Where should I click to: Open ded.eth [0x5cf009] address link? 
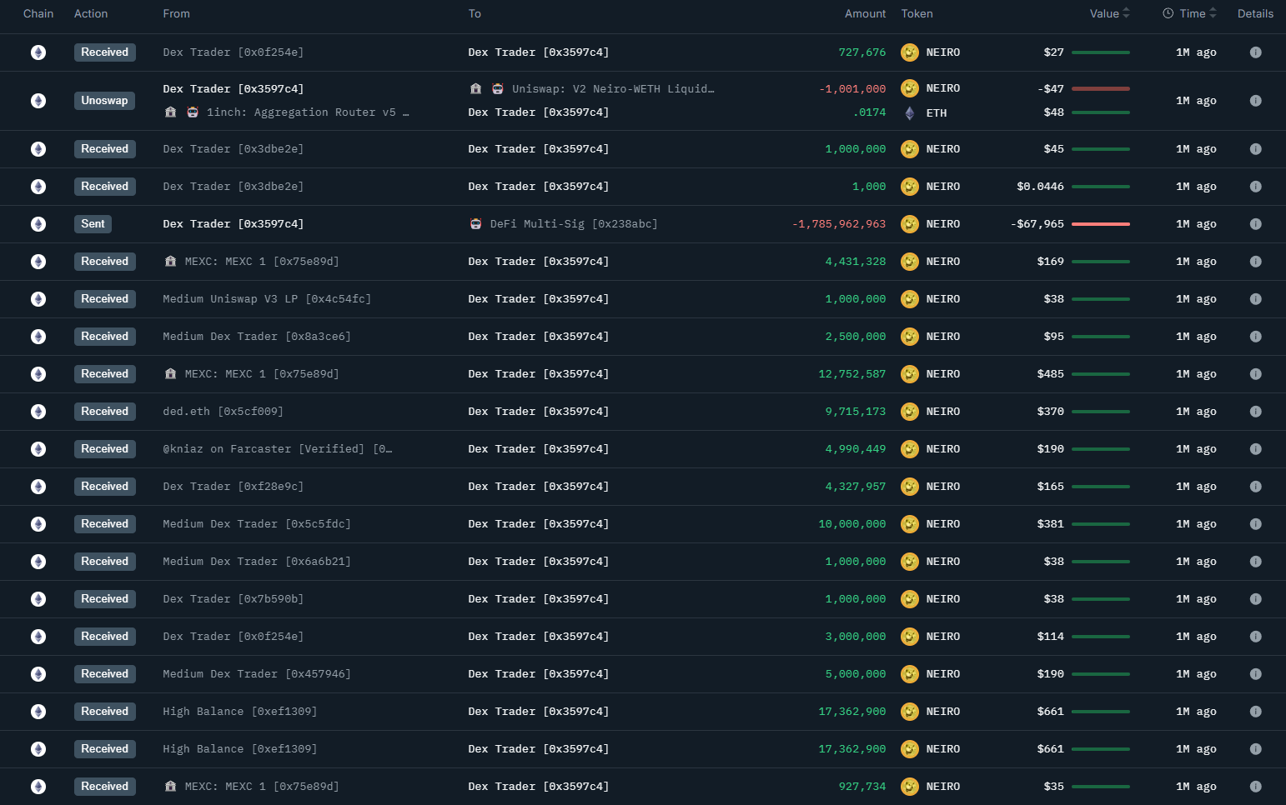point(223,412)
